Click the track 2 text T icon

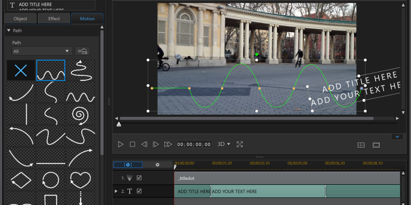pos(129,191)
